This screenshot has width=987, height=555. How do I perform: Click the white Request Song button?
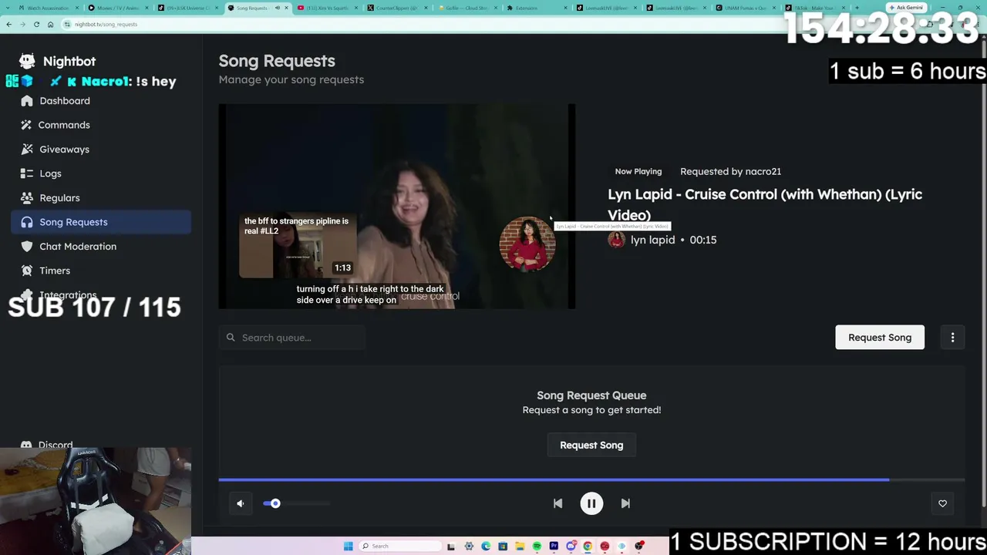tap(880, 338)
